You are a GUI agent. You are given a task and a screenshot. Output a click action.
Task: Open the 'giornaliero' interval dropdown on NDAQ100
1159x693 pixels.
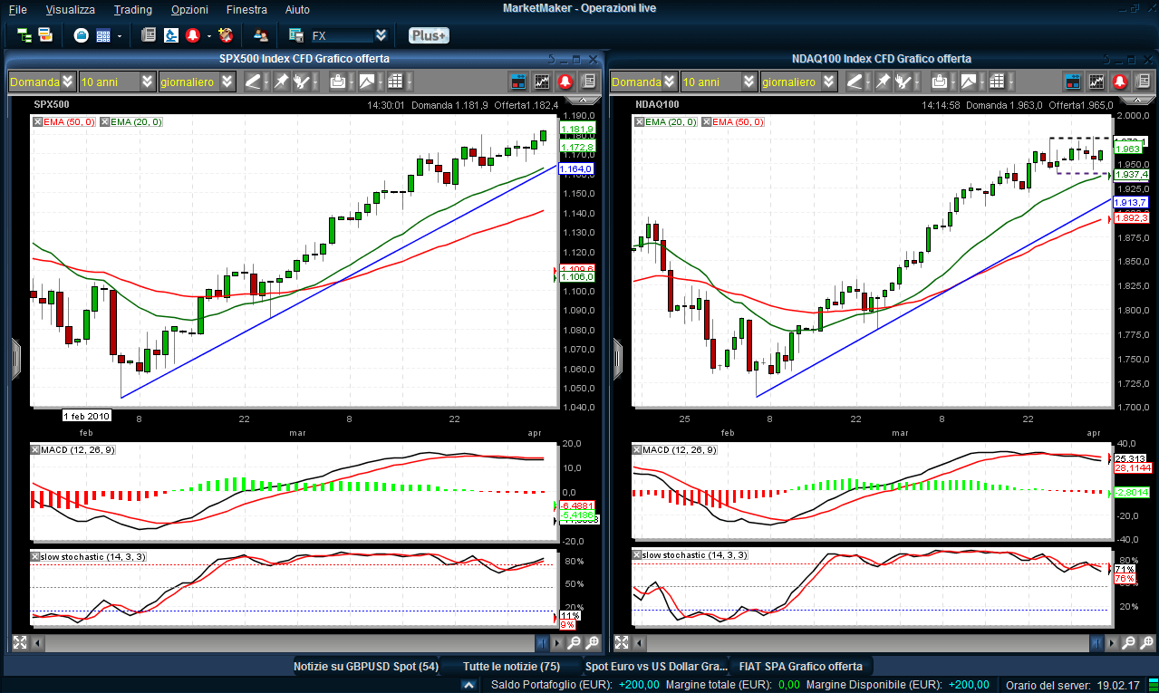tap(828, 82)
